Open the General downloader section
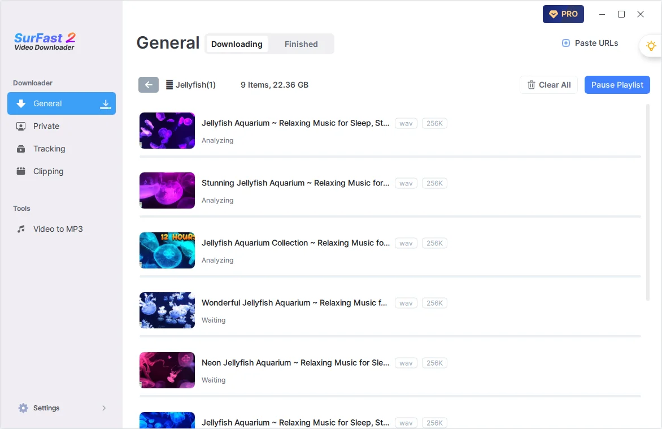 pos(62,103)
